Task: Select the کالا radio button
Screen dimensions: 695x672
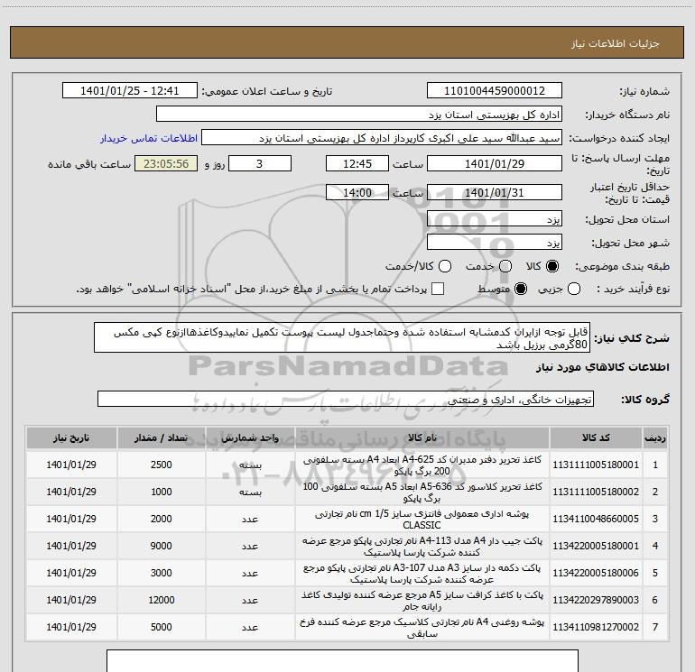Action: point(552,266)
